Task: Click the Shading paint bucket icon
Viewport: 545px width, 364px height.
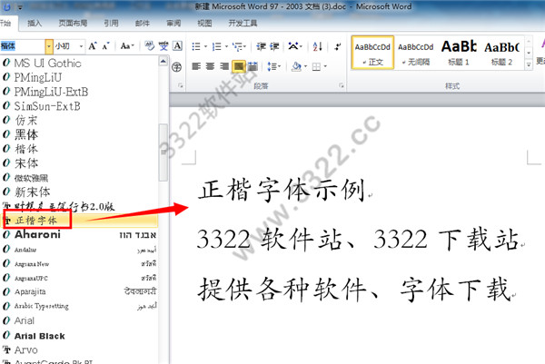Action: 296,66
